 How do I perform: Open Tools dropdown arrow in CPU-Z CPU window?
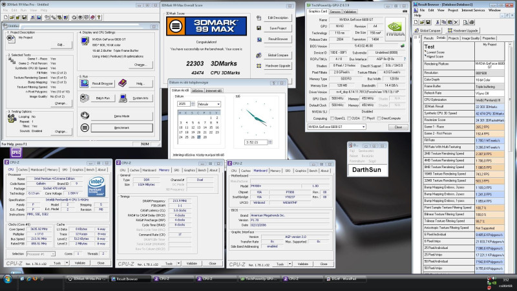coord(67,263)
